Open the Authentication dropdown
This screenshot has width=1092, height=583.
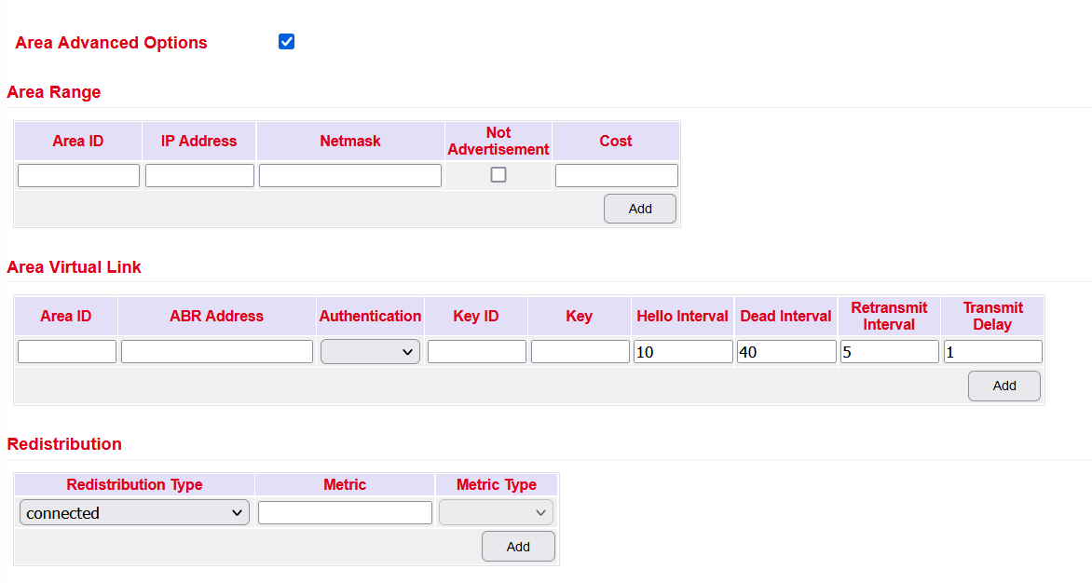370,351
